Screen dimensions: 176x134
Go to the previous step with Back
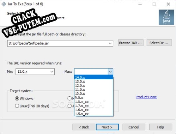coord(84,127)
